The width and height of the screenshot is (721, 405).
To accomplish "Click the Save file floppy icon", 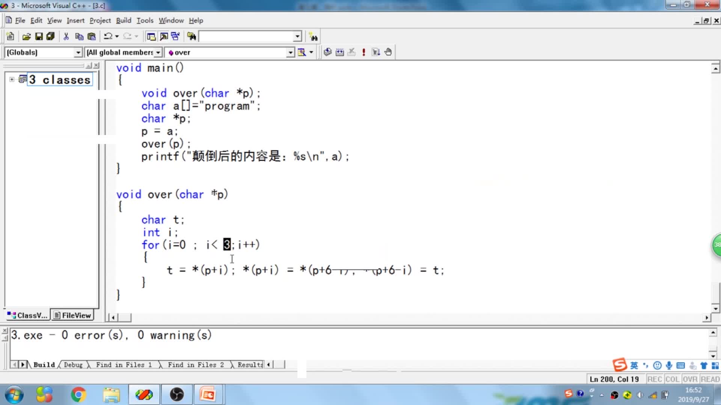I will click(x=39, y=36).
